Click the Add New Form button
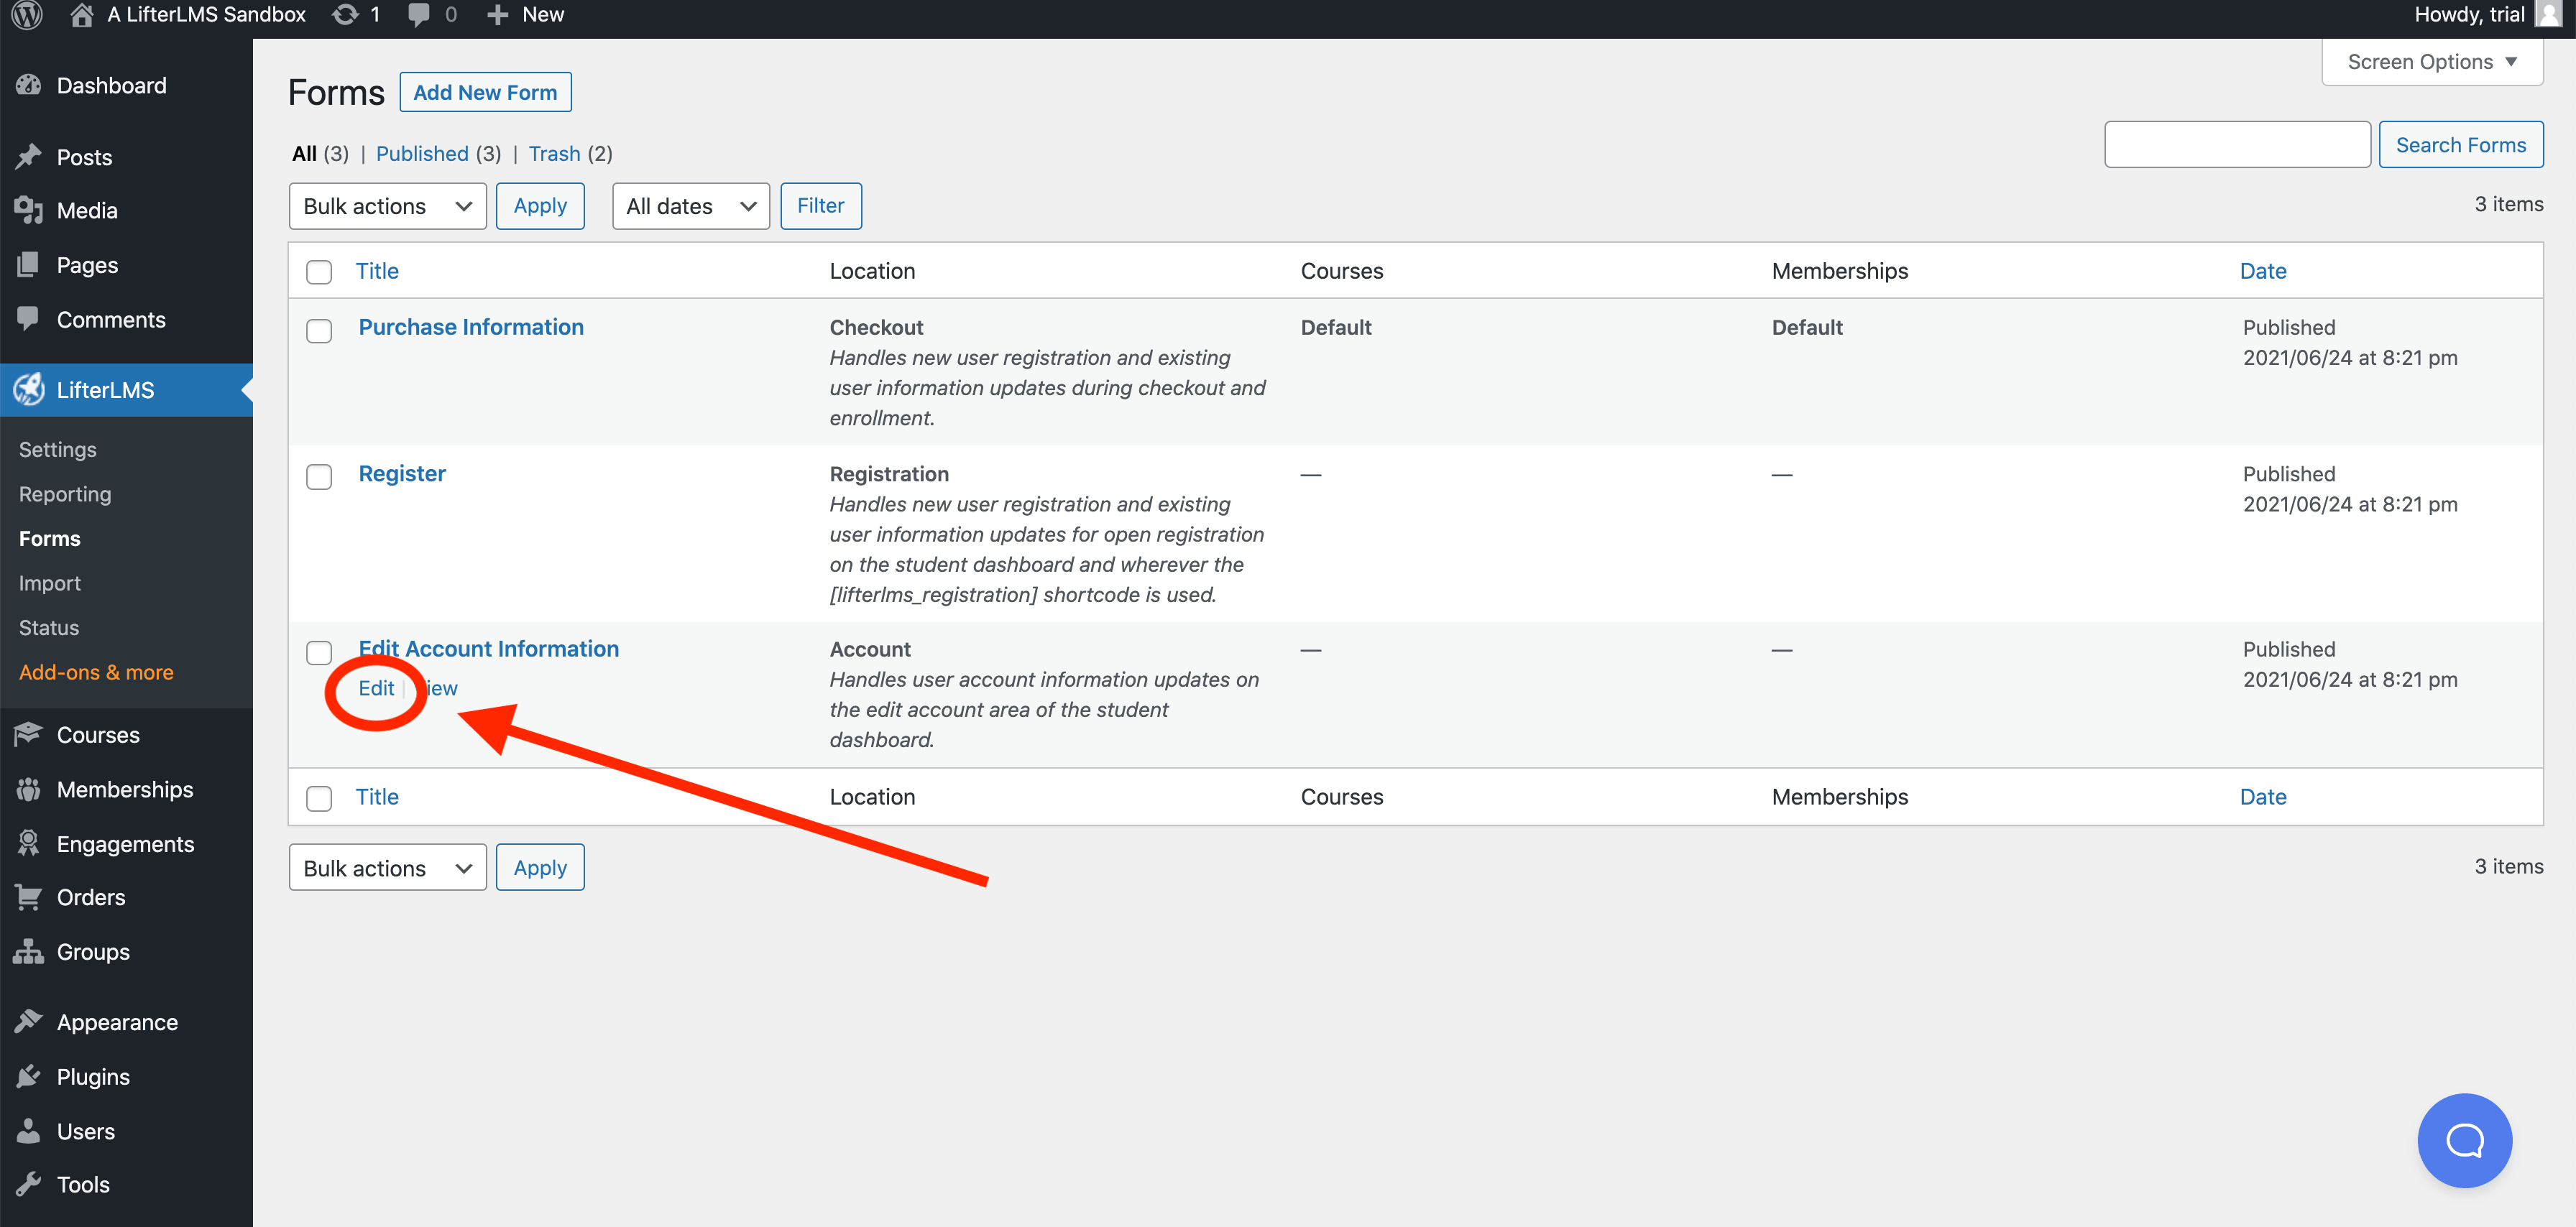Image resolution: width=2576 pixels, height=1227 pixels. click(485, 92)
